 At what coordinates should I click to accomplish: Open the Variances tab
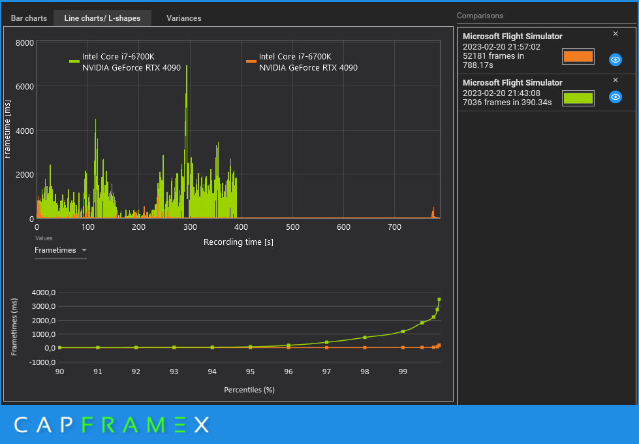[184, 18]
